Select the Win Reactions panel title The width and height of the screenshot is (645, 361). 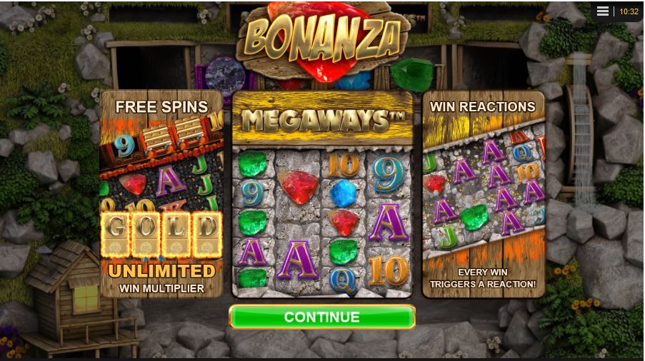[x=483, y=107]
